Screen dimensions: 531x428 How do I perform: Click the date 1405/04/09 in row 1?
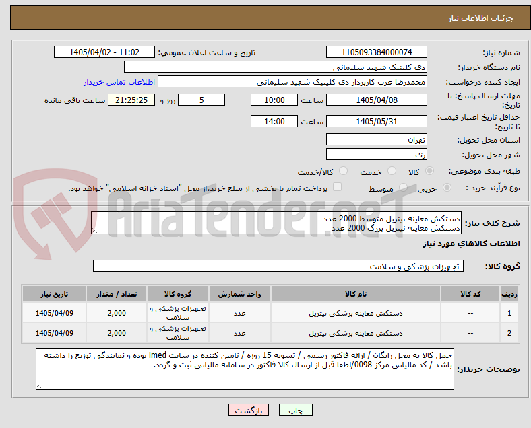coord(54,313)
